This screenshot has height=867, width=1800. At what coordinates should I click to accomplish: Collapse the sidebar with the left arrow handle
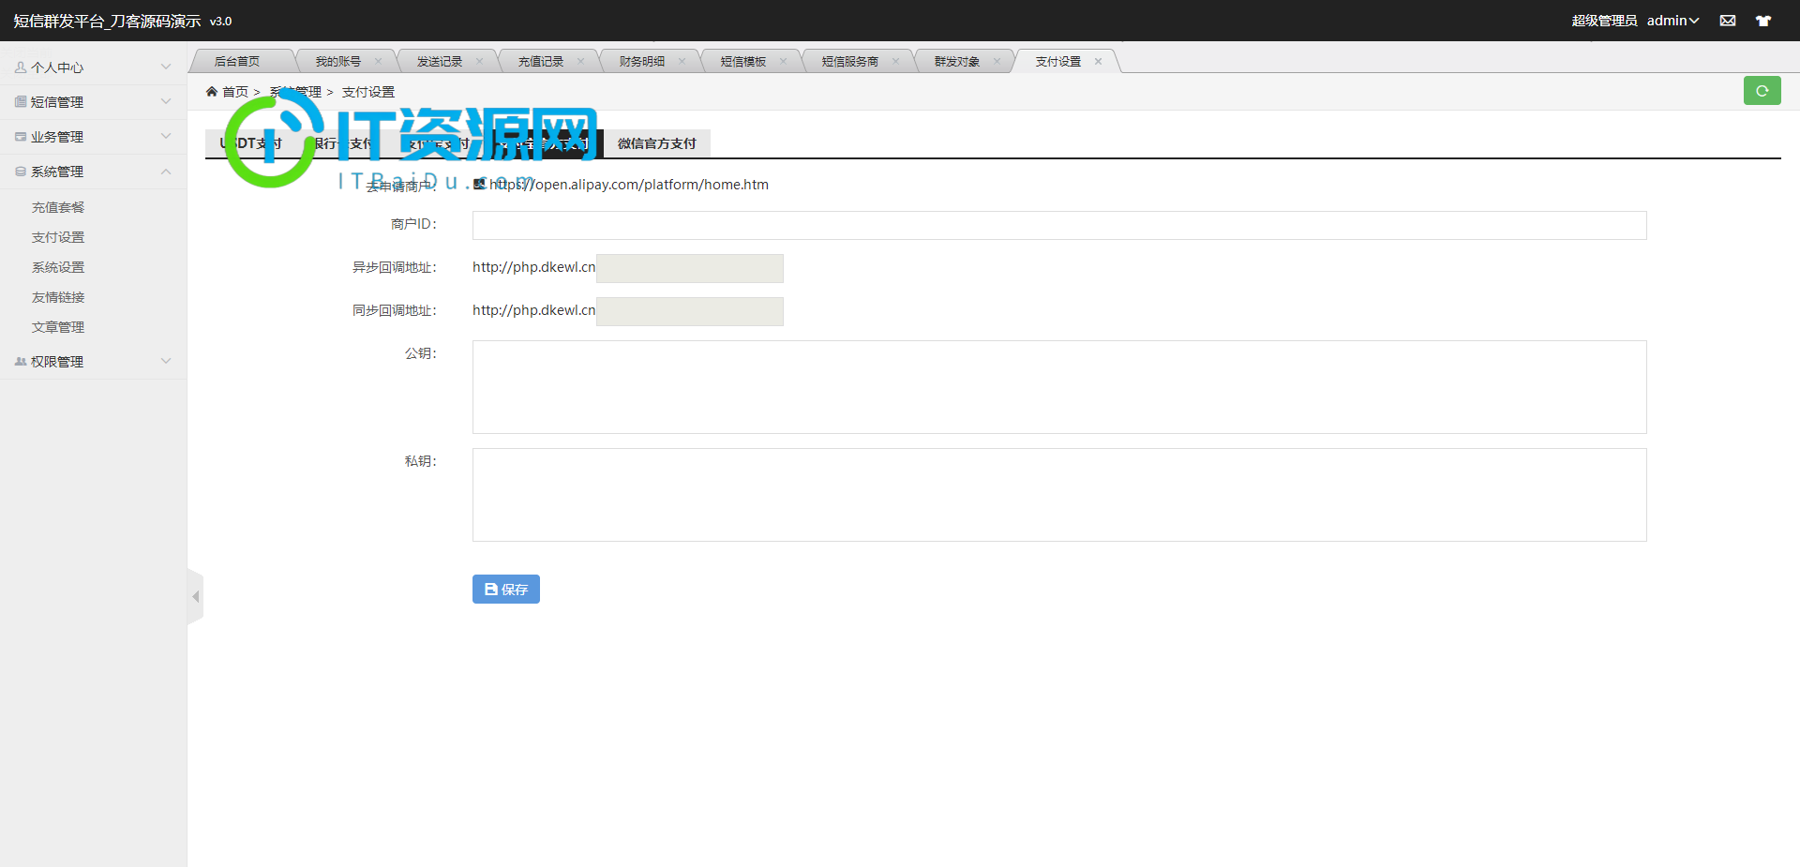coord(195,596)
